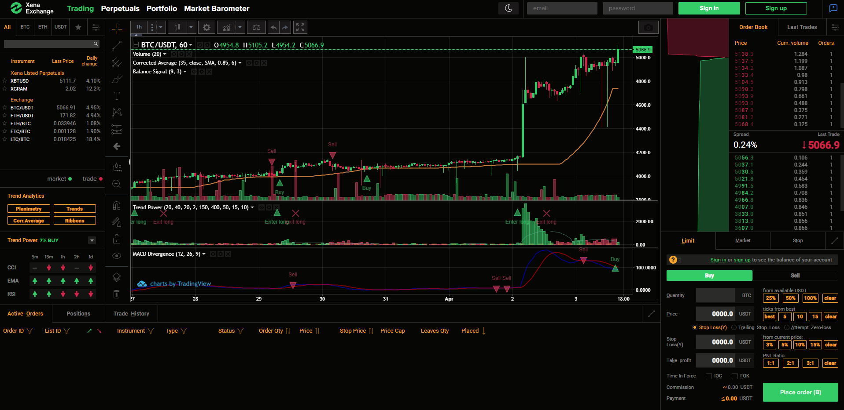Remove drawings with trash icon
Image resolution: width=844 pixels, height=410 pixels.
[x=117, y=294]
